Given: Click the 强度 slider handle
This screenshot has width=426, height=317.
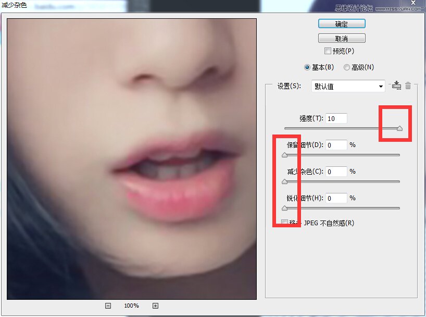Looking at the screenshot, I should click(x=399, y=128).
